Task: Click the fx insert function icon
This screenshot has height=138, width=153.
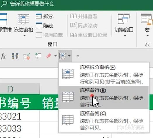Action: click(3, 56)
